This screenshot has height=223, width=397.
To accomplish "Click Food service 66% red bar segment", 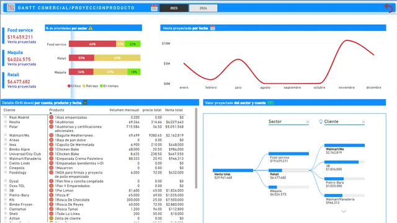I will [x=92, y=44].
